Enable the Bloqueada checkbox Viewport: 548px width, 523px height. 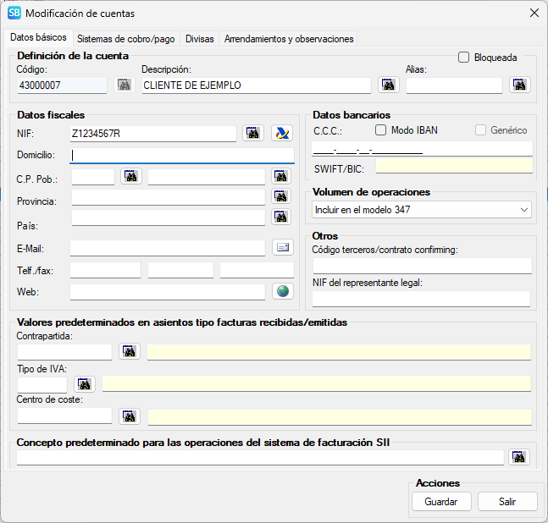464,58
